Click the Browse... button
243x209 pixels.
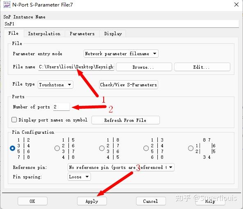144,67
